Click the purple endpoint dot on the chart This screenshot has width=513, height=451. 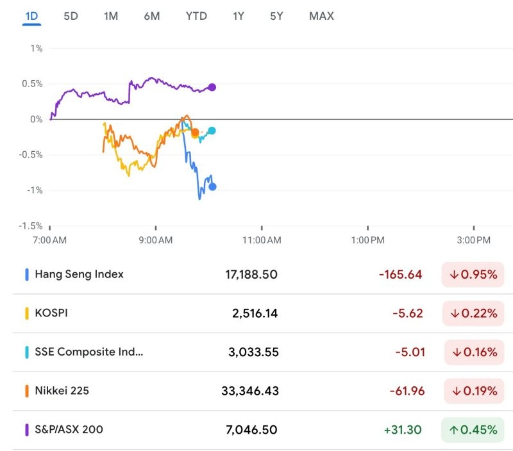[x=212, y=87]
